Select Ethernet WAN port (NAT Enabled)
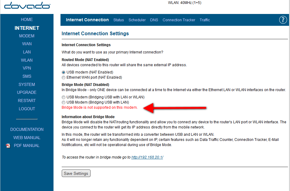 click(64, 77)
